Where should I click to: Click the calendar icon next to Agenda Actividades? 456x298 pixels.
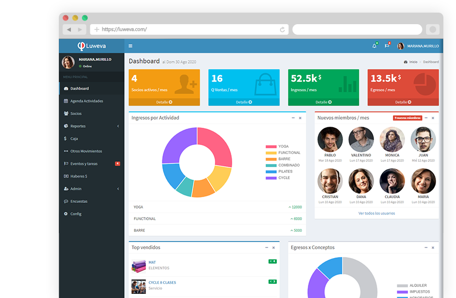(x=66, y=101)
